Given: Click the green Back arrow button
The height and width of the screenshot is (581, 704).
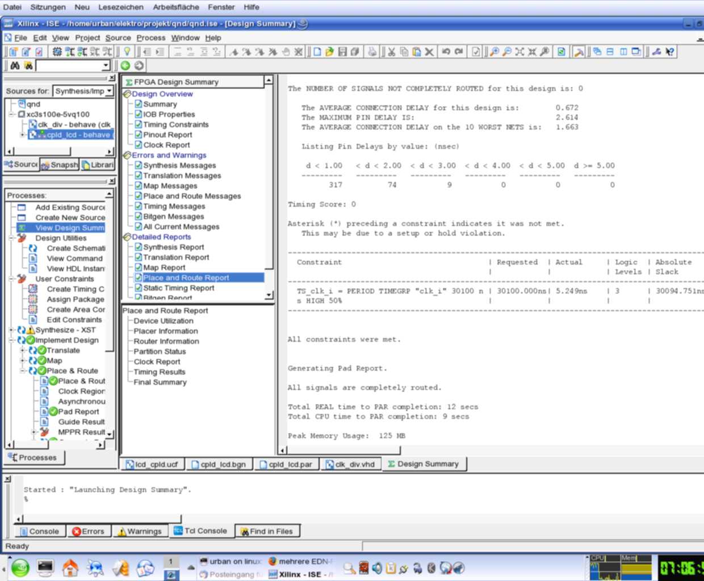Looking at the screenshot, I should (x=125, y=65).
